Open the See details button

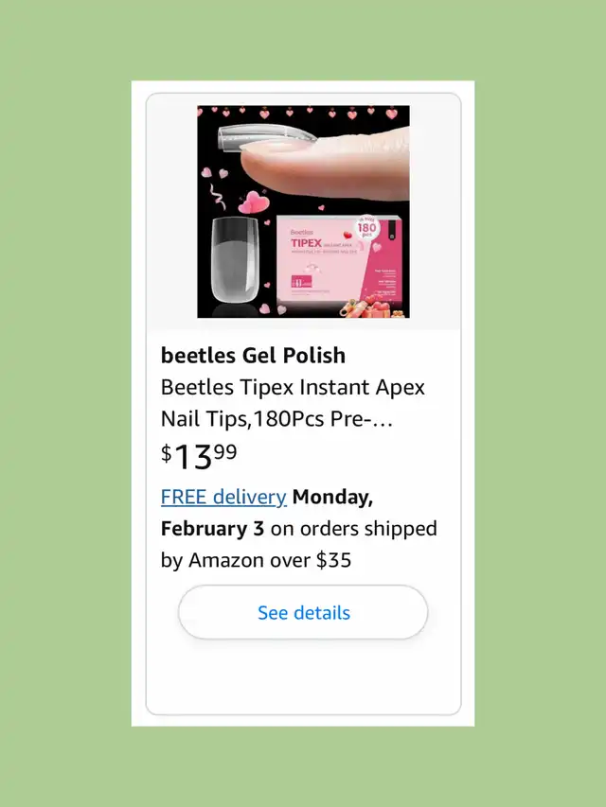303,612
